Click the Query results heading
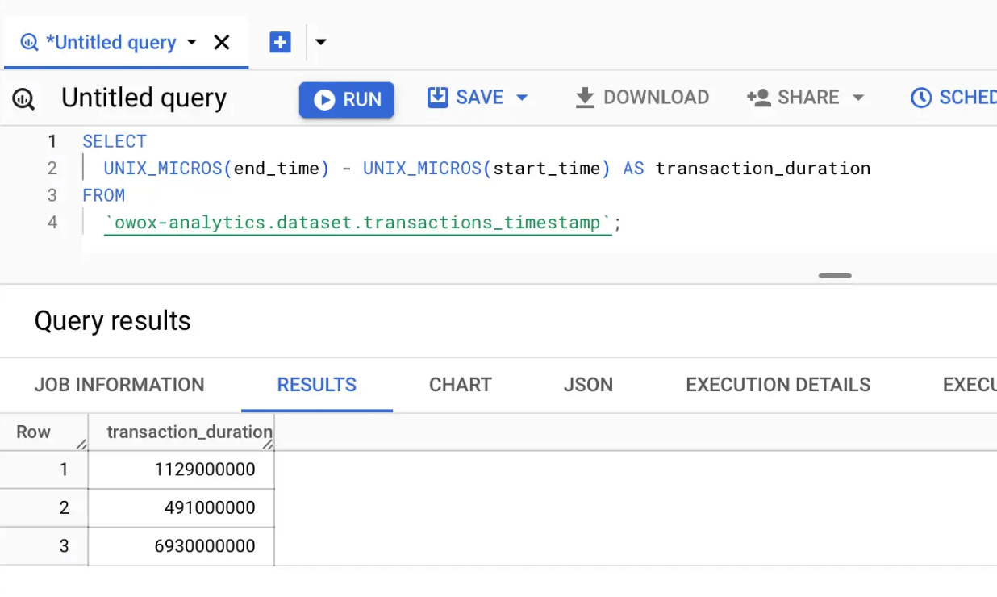Viewport: 997px width, 597px height. coord(113,321)
